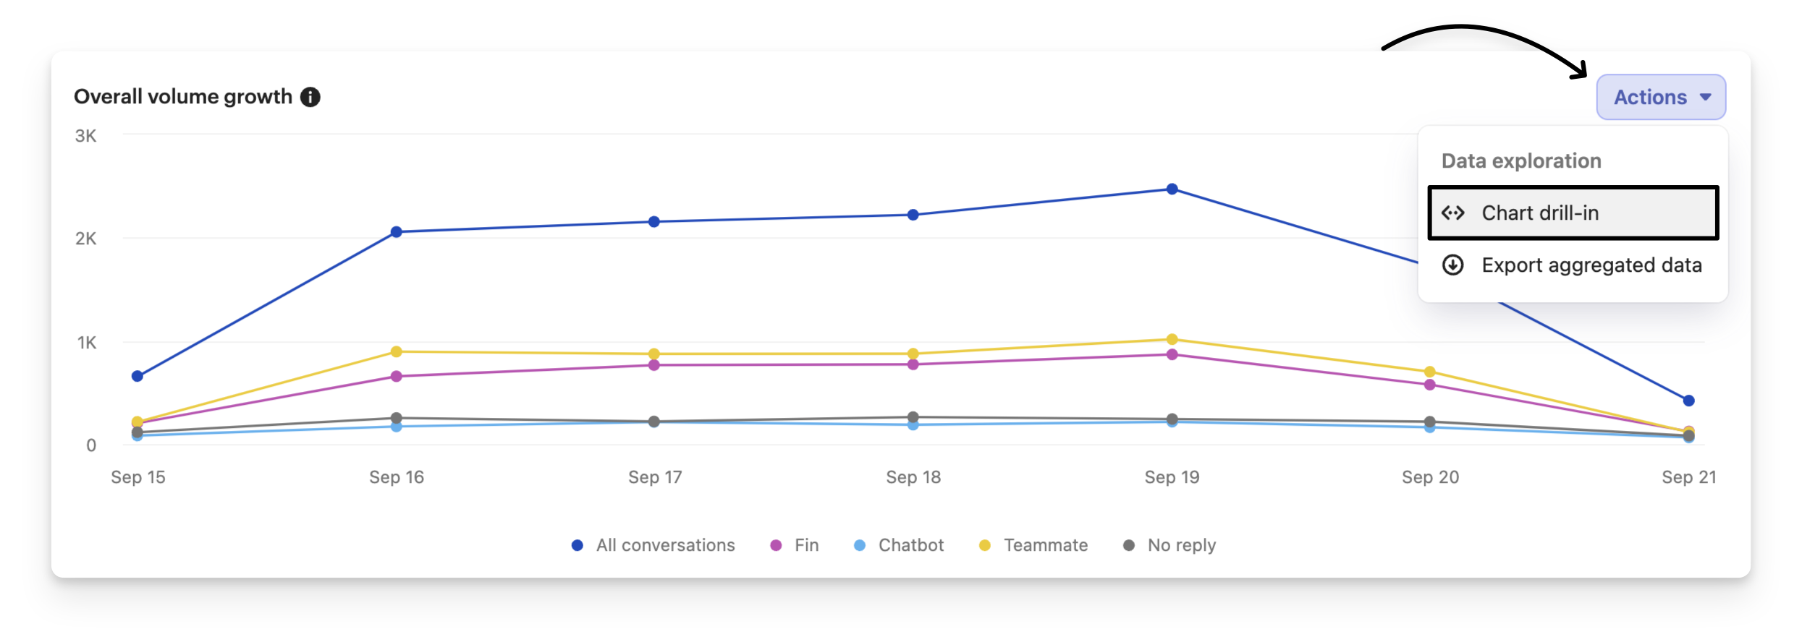
Task: Click the Sep 17 x-axis label
Action: 655,477
